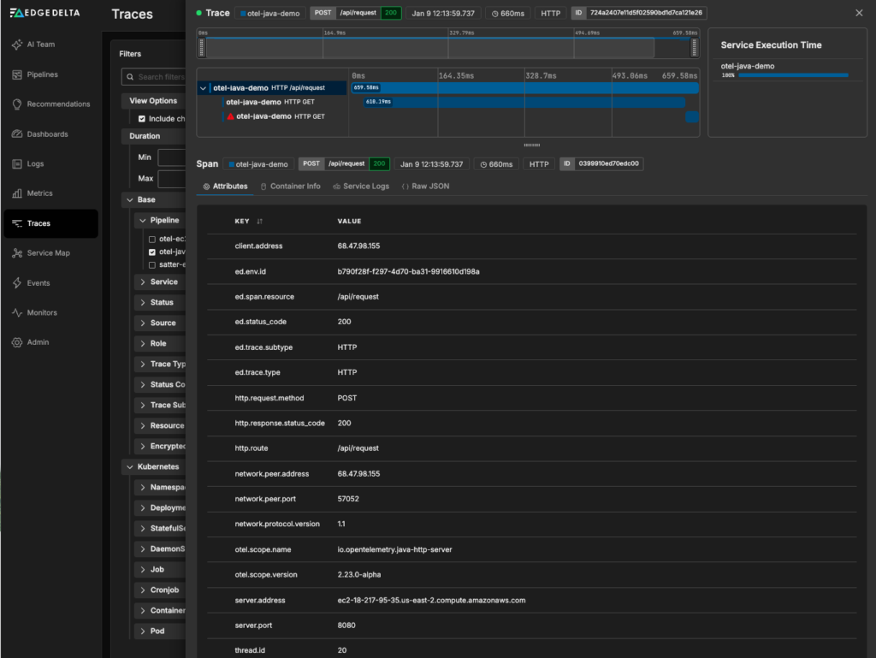Click the Pipelines icon in the sidebar
The width and height of the screenshot is (876, 658).
17,74
